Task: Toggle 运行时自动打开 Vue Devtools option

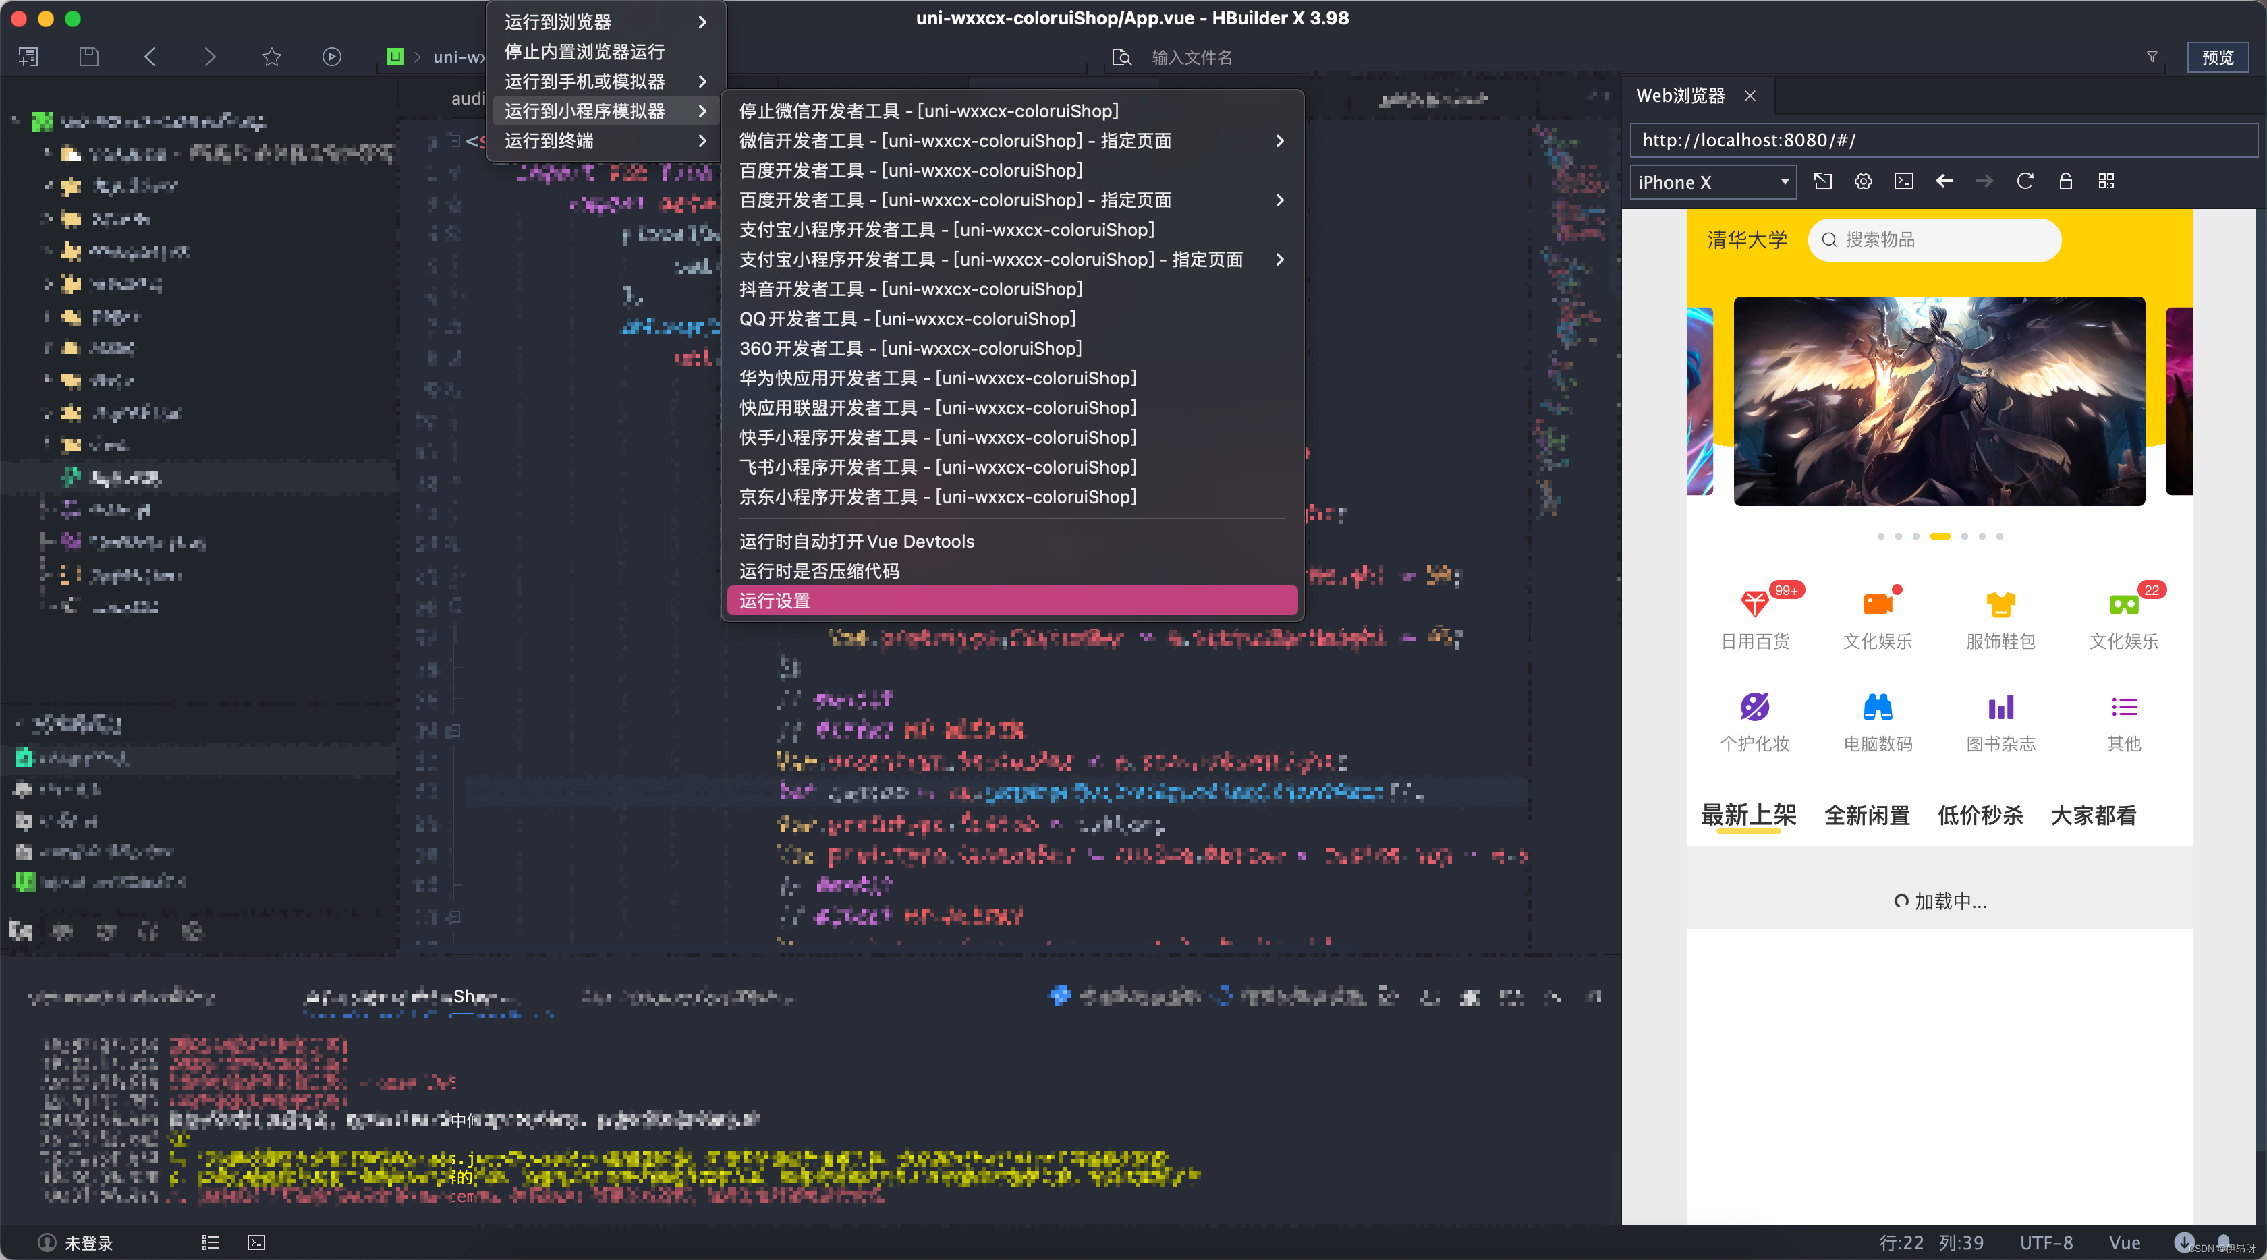Action: click(x=1012, y=541)
